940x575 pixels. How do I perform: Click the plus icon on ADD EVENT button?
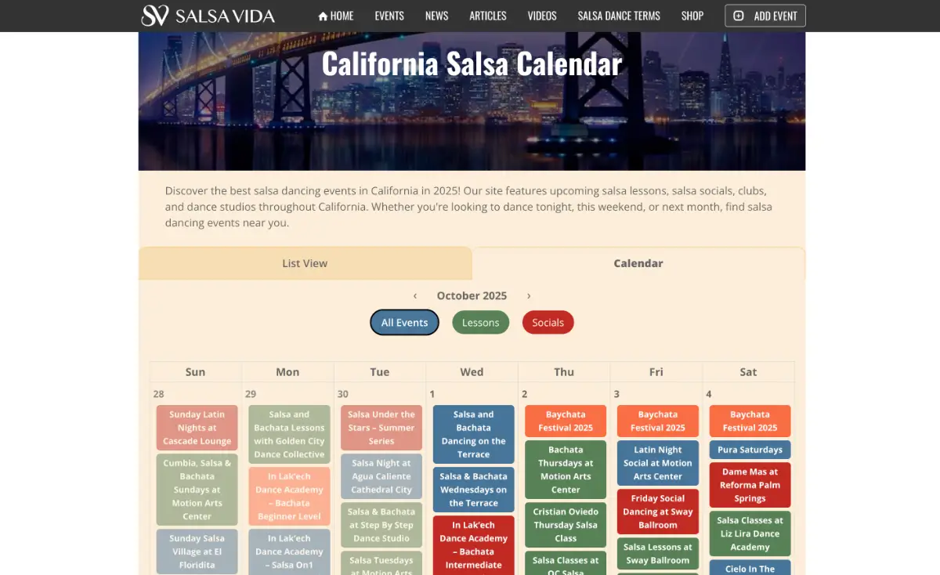[738, 15]
